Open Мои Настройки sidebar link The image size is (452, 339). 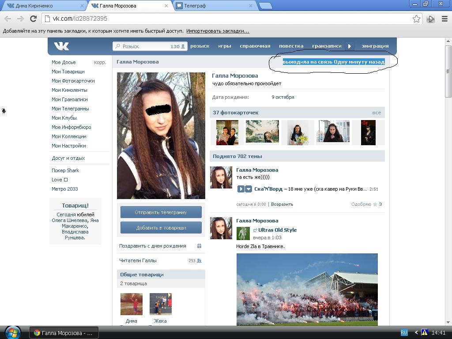(68, 146)
